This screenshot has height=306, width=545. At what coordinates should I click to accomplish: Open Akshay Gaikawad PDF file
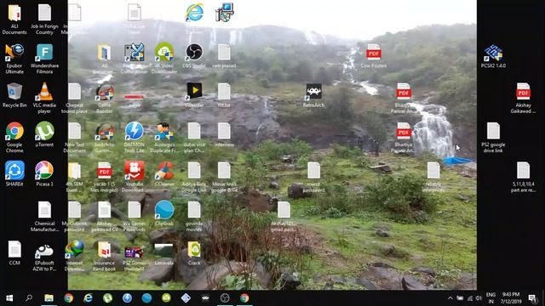click(x=523, y=92)
